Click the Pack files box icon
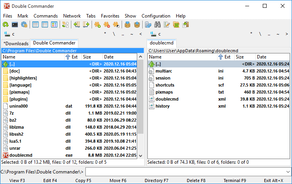The height and width of the screenshot is (184, 292). point(127,25)
